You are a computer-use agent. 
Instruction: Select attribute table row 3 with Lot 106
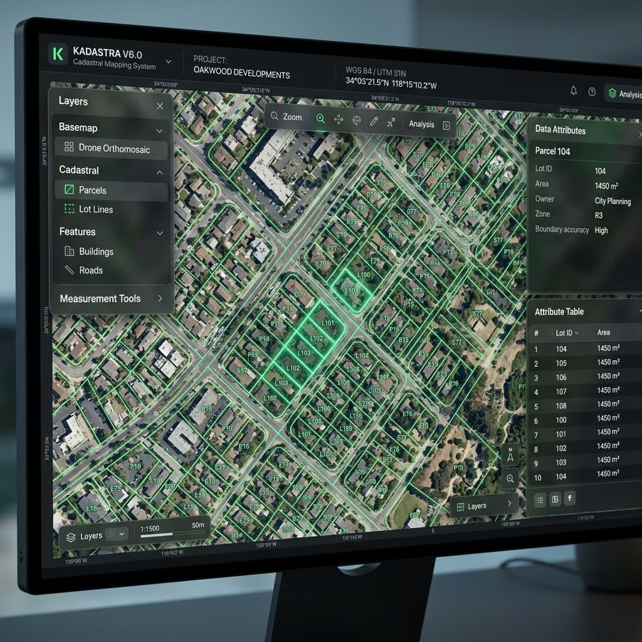pos(586,377)
